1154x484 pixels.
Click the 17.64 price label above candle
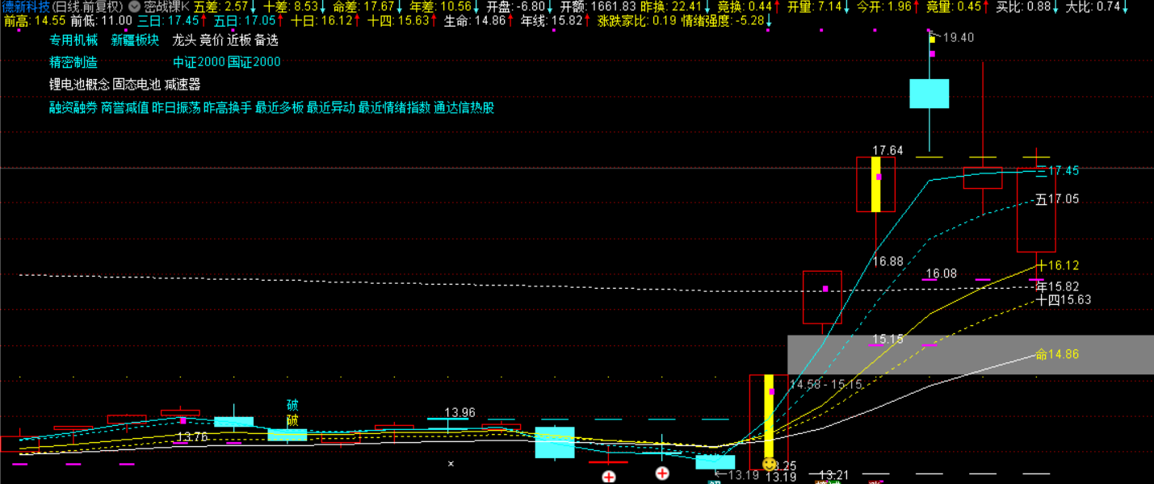click(x=888, y=150)
